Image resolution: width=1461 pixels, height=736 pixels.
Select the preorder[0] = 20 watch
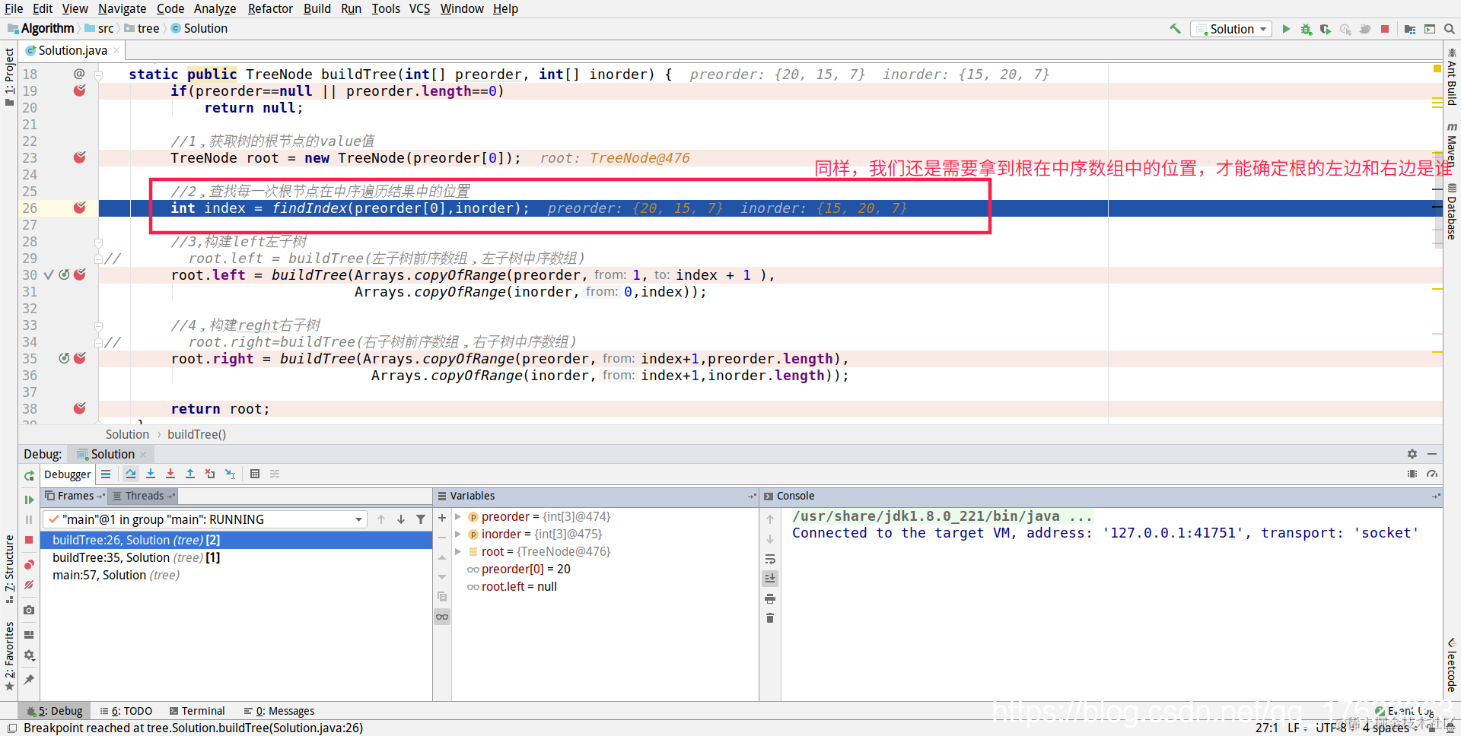[526, 569]
